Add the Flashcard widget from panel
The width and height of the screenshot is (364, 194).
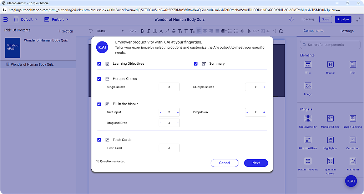[x=353, y=161]
